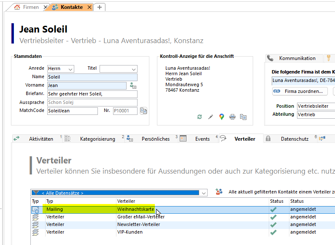Click the key icon tab next to Kommunikation
Viewport: 335px width, 245px height.
point(328,58)
